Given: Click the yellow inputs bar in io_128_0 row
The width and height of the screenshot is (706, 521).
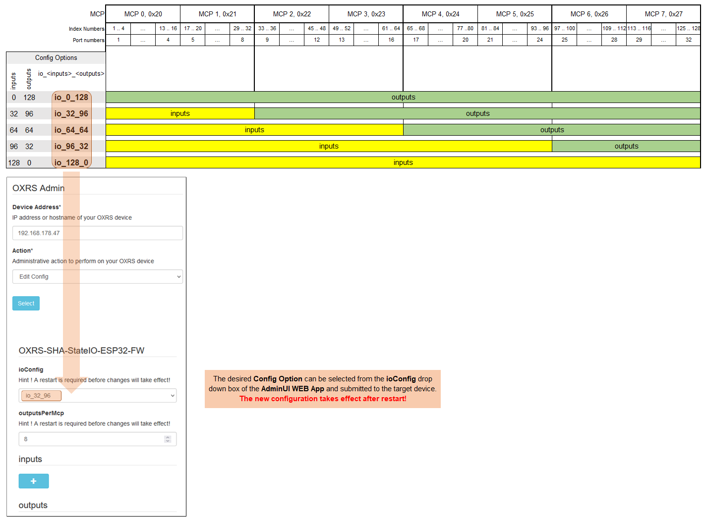Looking at the screenshot, I should pos(403,162).
